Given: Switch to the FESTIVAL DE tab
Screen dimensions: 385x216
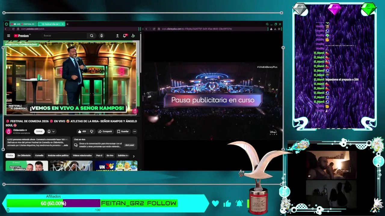Looking at the screenshot, I should (23, 24).
